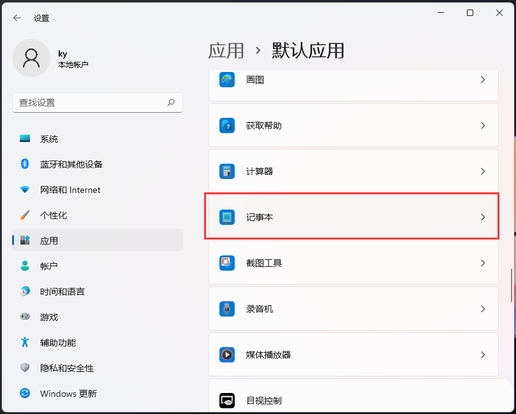The image size is (516, 414).
Task: Open the chevron on the 媒体播放器 row
Action: coord(483,355)
